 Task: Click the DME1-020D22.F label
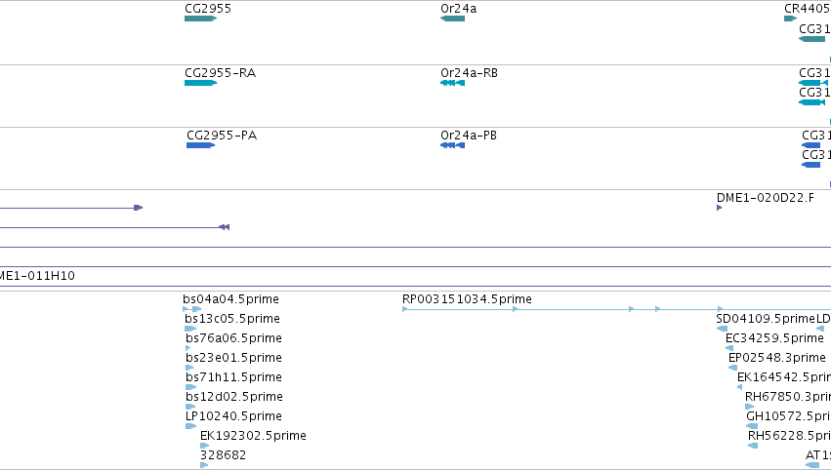click(x=766, y=198)
